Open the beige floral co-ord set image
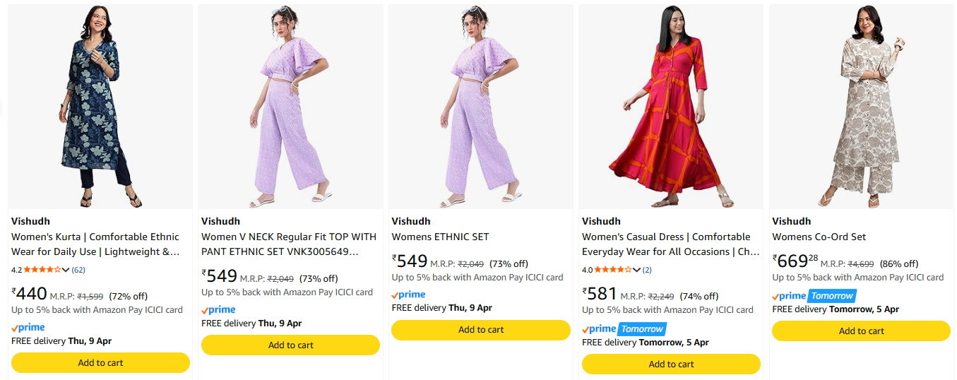The image size is (957, 380). (861, 107)
